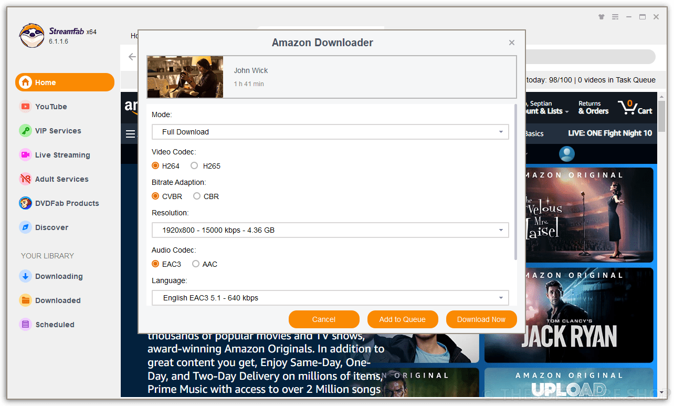Image resolution: width=674 pixels, height=406 pixels.
Task: Click the StreamFab sloth logo
Action: point(31,36)
